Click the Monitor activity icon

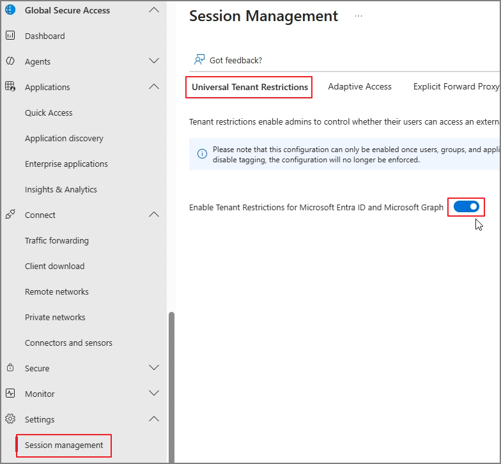pyautogui.click(x=10, y=393)
